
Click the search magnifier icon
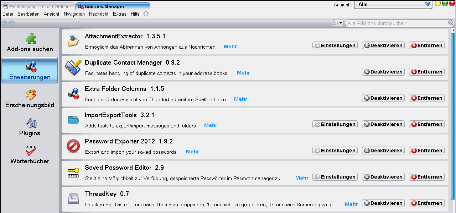click(451, 23)
